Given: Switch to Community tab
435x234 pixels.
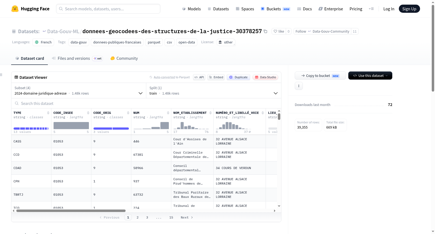Looking at the screenshot, I should (124, 58).
